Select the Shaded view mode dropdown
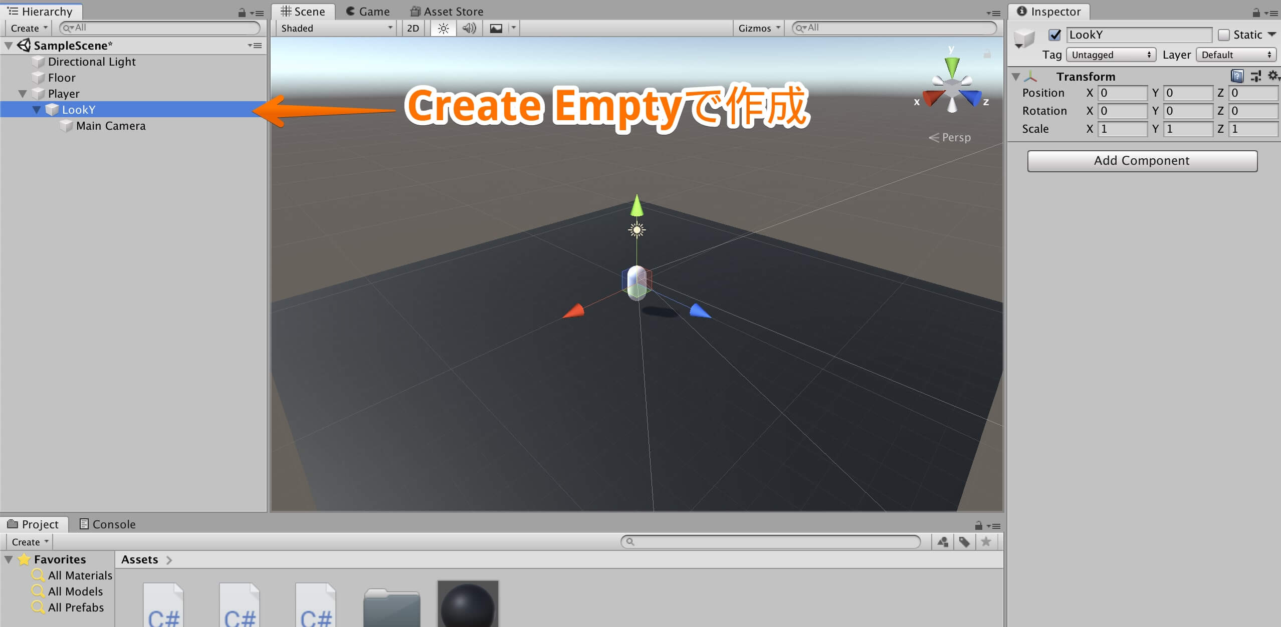1281x627 pixels. (332, 28)
